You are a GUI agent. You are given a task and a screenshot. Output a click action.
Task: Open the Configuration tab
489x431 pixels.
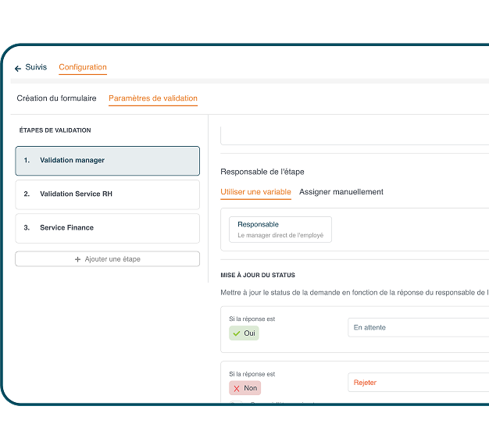click(83, 67)
